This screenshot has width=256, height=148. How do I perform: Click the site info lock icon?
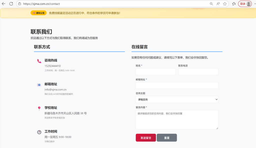coord(19,4)
